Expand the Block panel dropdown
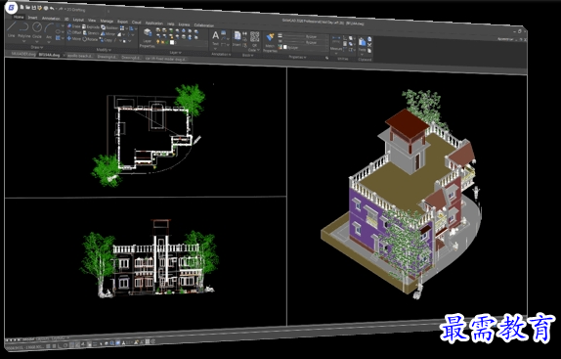 247,55
